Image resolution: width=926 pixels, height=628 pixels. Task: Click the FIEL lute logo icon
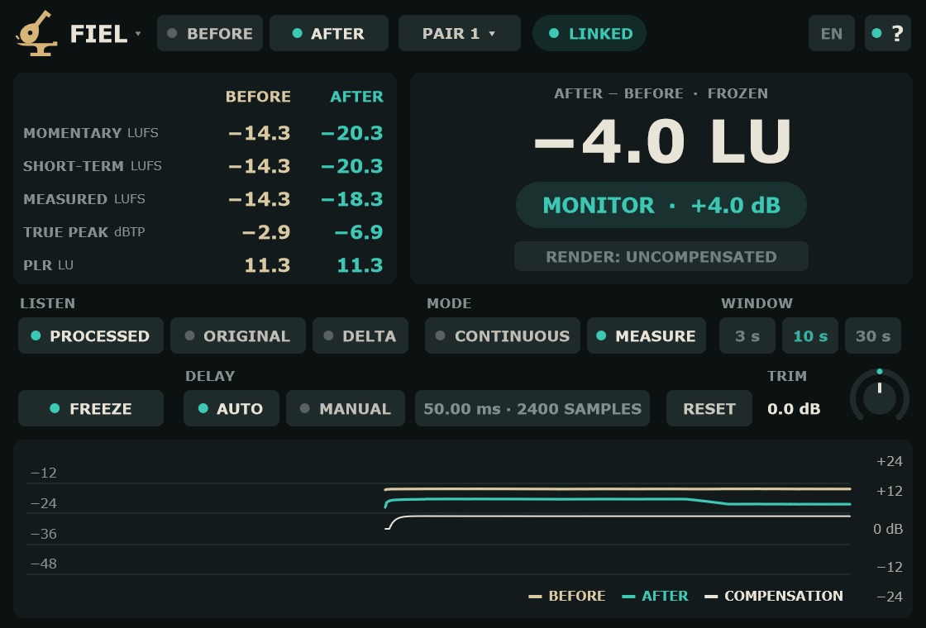(36, 34)
